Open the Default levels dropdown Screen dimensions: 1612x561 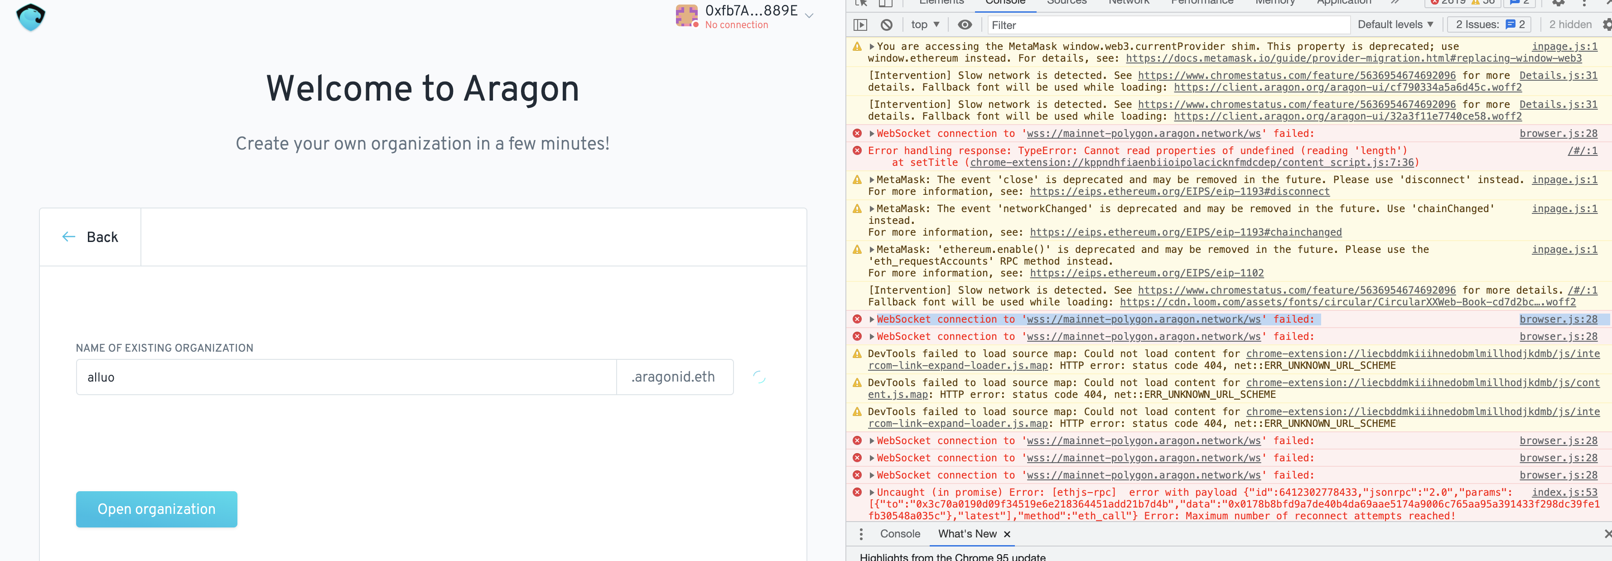click(1395, 24)
